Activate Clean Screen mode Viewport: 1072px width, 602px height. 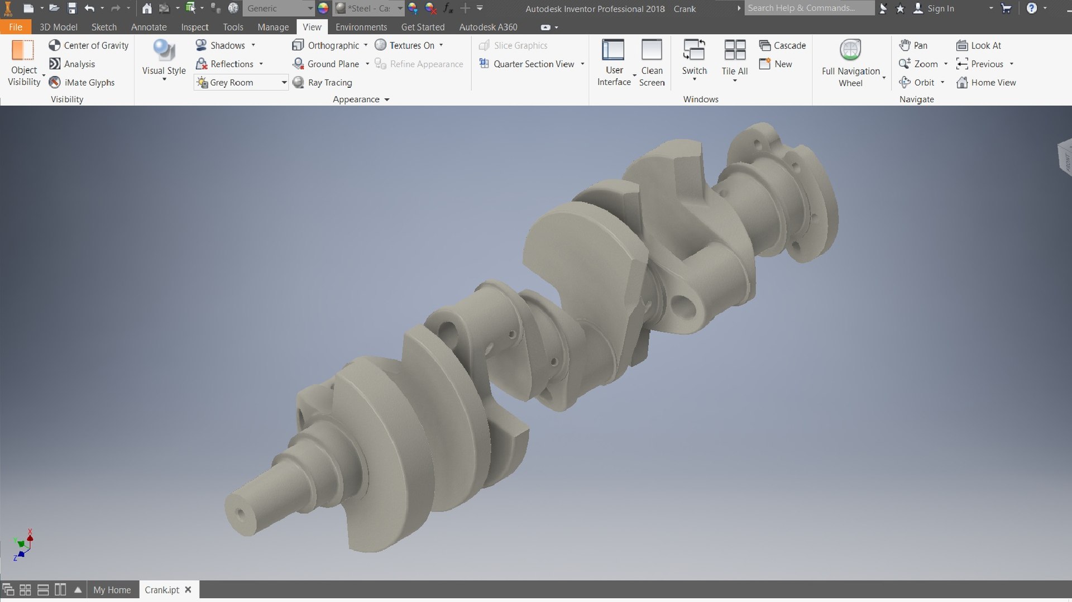[652, 63]
